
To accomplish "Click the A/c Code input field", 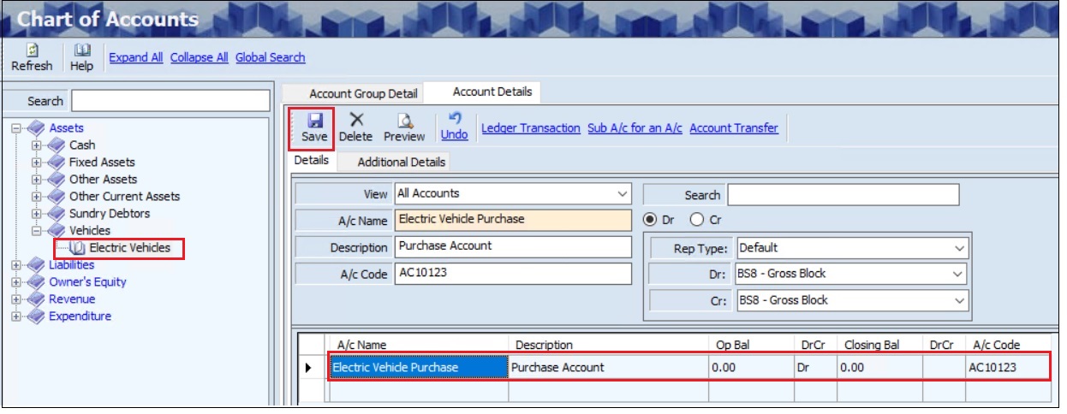I will (512, 274).
